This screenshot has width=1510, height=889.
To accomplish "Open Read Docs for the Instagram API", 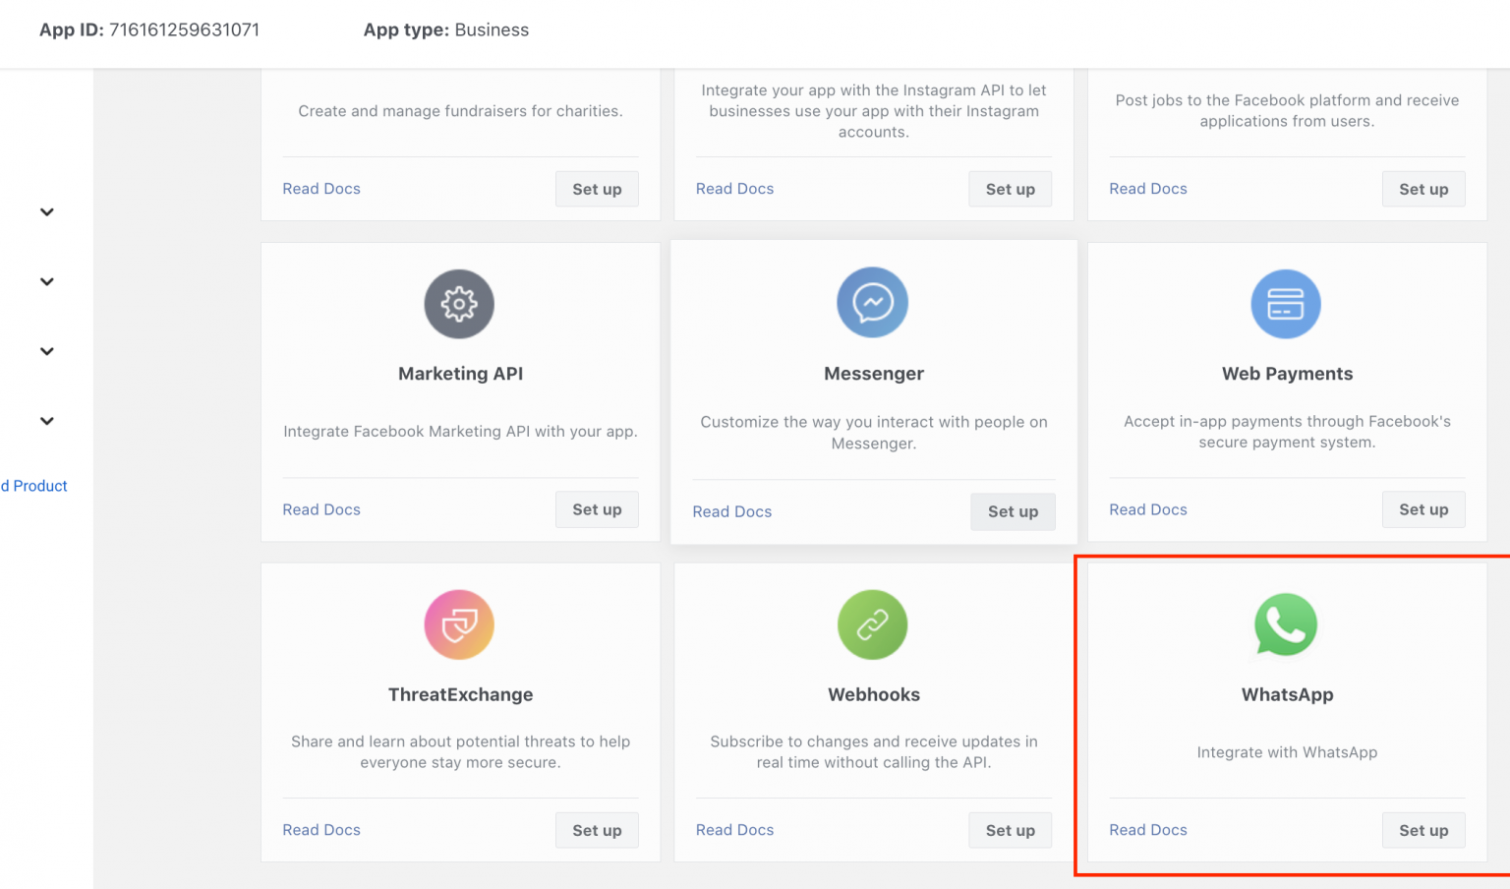I will tap(734, 188).
